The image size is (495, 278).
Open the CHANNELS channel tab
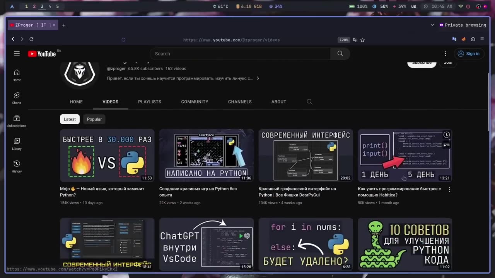240,102
